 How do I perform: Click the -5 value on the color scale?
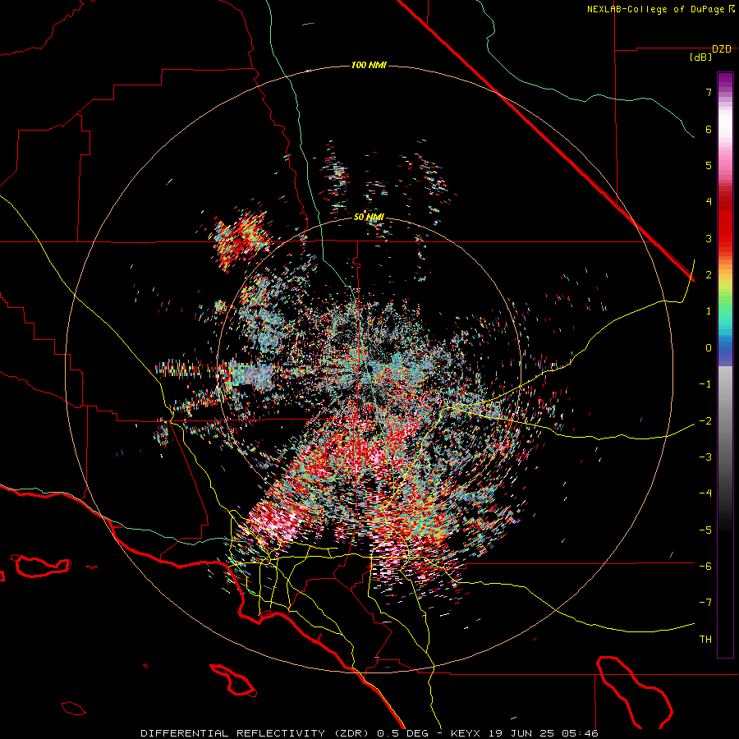click(x=705, y=530)
